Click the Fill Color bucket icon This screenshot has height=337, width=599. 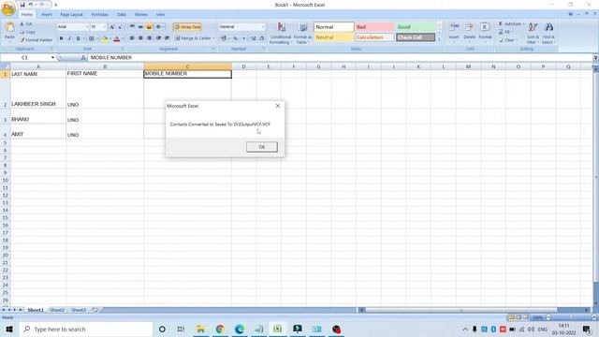[x=105, y=38]
